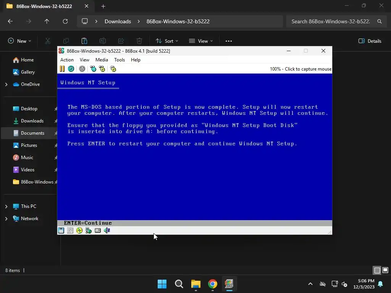Open the New dropdown in Explorer
The width and height of the screenshot is (391, 293).
tap(20, 41)
